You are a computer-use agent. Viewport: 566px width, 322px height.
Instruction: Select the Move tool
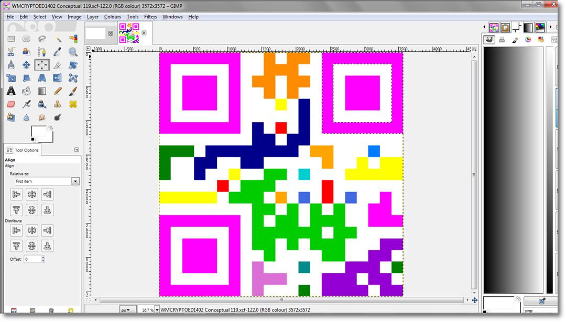[26, 65]
